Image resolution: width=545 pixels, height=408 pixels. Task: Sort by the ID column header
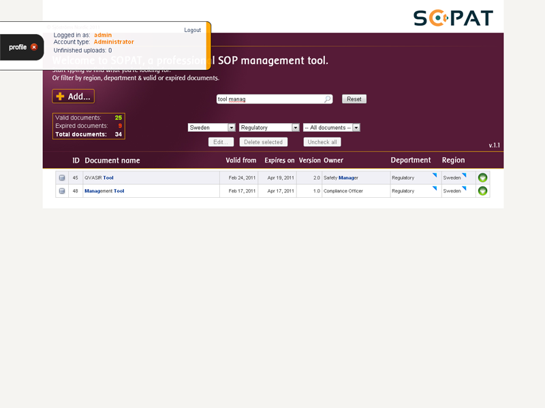click(x=76, y=160)
